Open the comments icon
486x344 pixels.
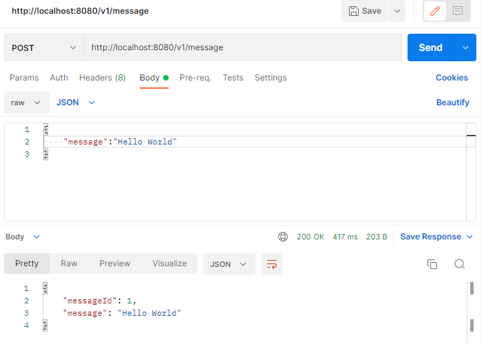pos(458,11)
